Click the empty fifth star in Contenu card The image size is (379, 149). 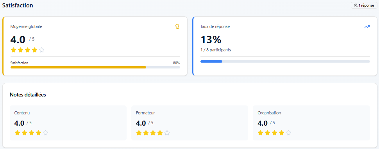point(45,133)
